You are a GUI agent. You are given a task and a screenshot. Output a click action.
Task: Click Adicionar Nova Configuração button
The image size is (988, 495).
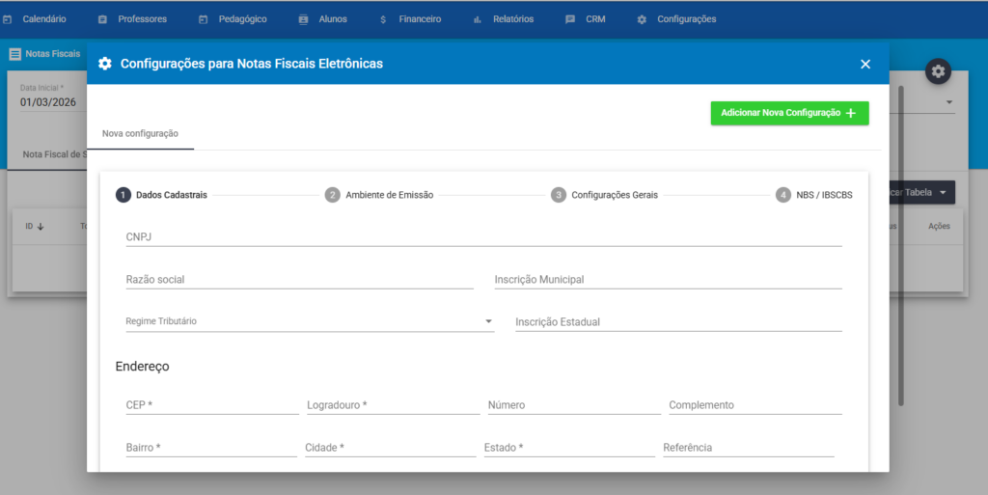(x=789, y=113)
